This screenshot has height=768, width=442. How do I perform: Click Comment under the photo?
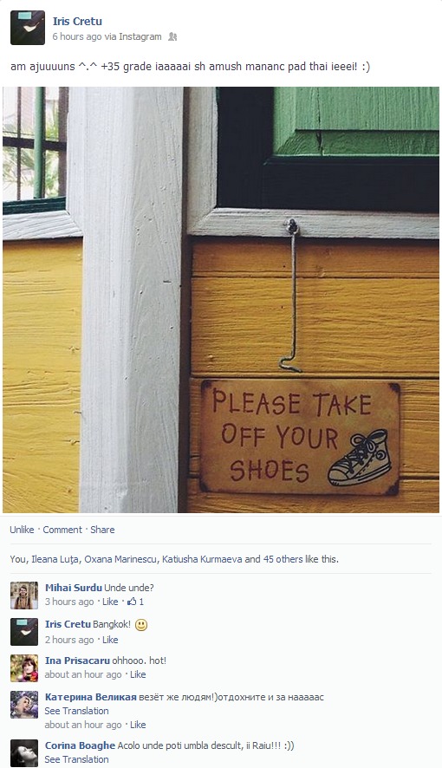coord(62,530)
